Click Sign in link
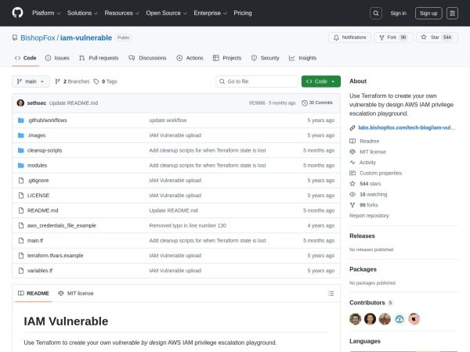Image resolution: width=470 pixels, height=352 pixels. [x=398, y=13]
